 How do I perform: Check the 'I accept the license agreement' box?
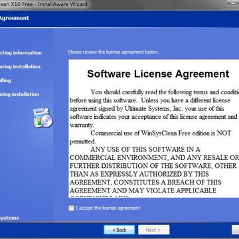click(71, 208)
